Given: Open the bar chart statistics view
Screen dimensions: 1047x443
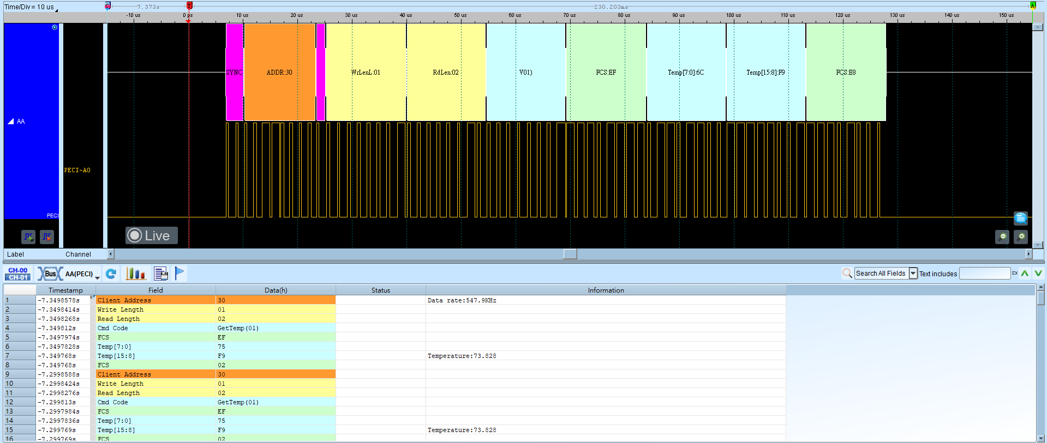Looking at the screenshot, I should tap(135, 274).
